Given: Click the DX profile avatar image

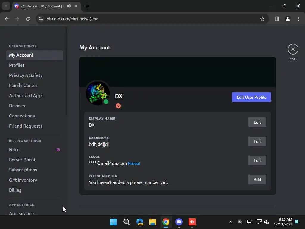Looking at the screenshot, I should pyautogui.click(x=98, y=93).
